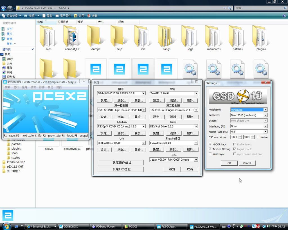Enable Wait vsync checkbox
Screen dimensions: 288x230
click(210, 154)
